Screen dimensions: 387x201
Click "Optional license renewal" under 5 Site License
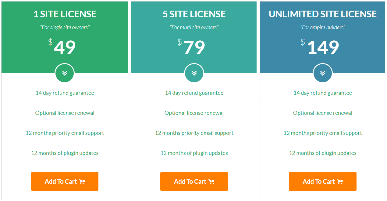coord(194,113)
